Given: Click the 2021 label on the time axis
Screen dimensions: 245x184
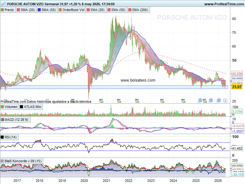Looking at the screenshot, I should (107, 181).
